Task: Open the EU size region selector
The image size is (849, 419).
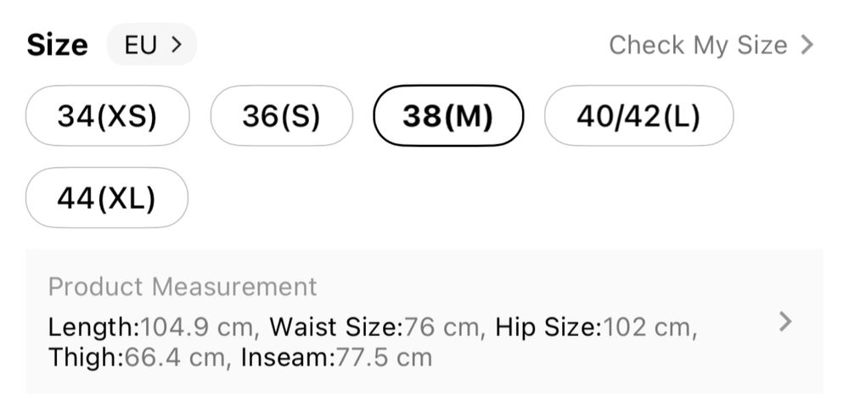Action: (151, 45)
